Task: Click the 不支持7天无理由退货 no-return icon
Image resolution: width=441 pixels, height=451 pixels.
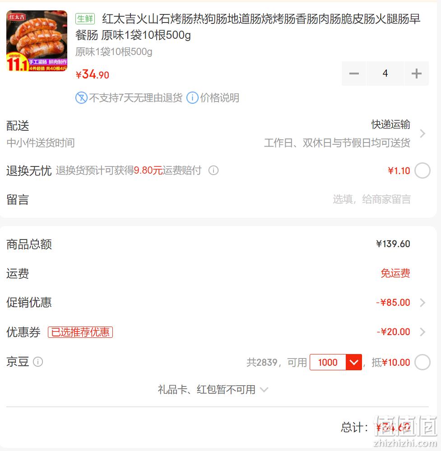Action: pyautogui.click(x=81, y=98)
